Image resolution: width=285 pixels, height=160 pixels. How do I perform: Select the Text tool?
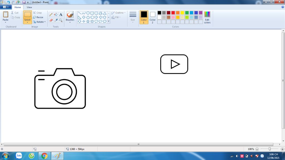pyautogui.click(x=61, y=14)
